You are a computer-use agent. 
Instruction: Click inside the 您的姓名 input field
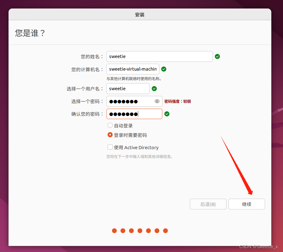(159, 56)
